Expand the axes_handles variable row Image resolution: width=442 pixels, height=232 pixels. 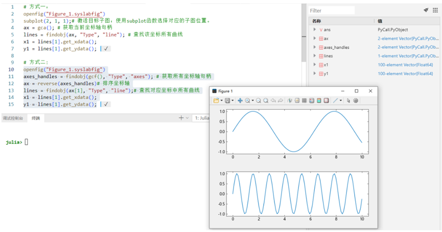pos(315,47)
